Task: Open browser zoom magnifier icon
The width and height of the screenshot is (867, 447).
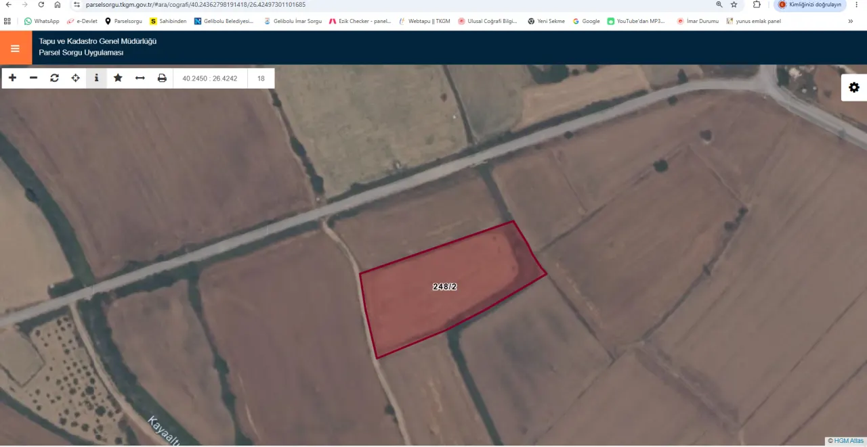Action: click(719, 5)
